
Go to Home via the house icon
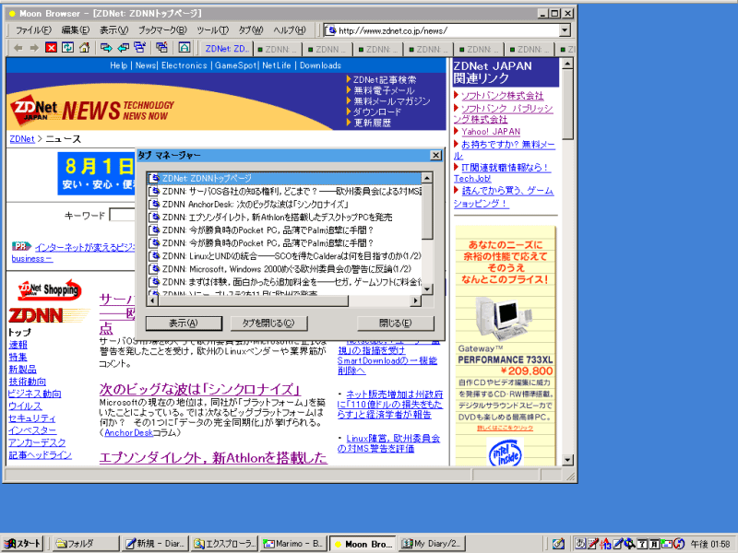tap(85, 48)
